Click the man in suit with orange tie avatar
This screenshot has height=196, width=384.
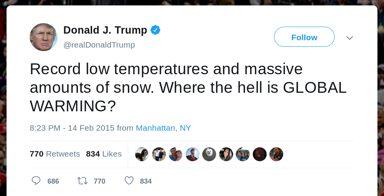[x=192, y=154]
